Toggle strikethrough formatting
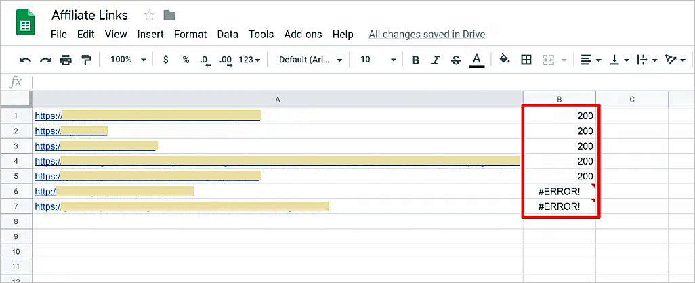 pos(456,60)
